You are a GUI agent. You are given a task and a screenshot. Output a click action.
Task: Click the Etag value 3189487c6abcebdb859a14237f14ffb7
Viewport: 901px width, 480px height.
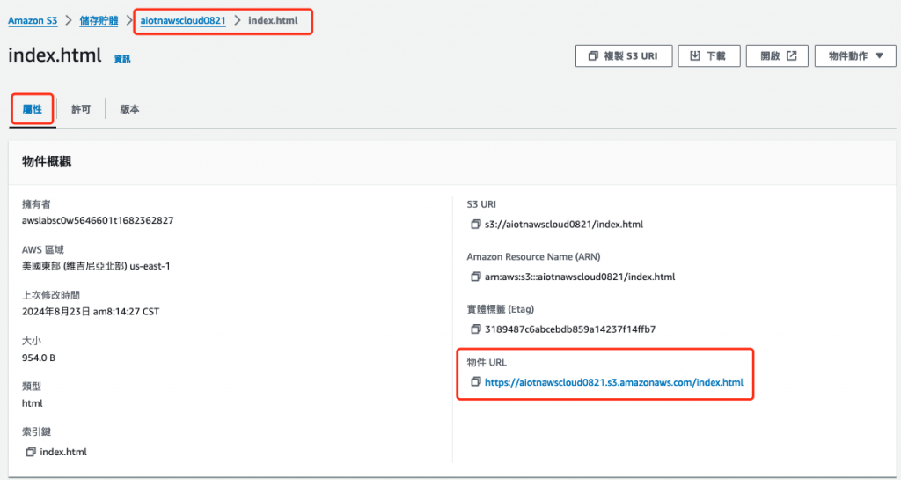(x=570, y=329)
